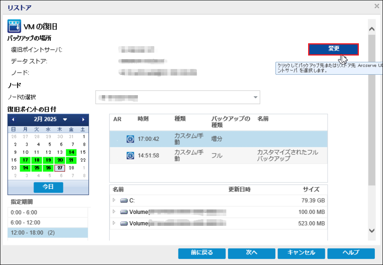Click the ヘルプ button
This screenshot has width=383, height=265.
pos(351,253)
